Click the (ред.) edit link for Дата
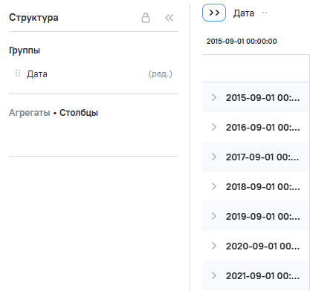This screenshot has height=291, width=310. pos(160,73)
